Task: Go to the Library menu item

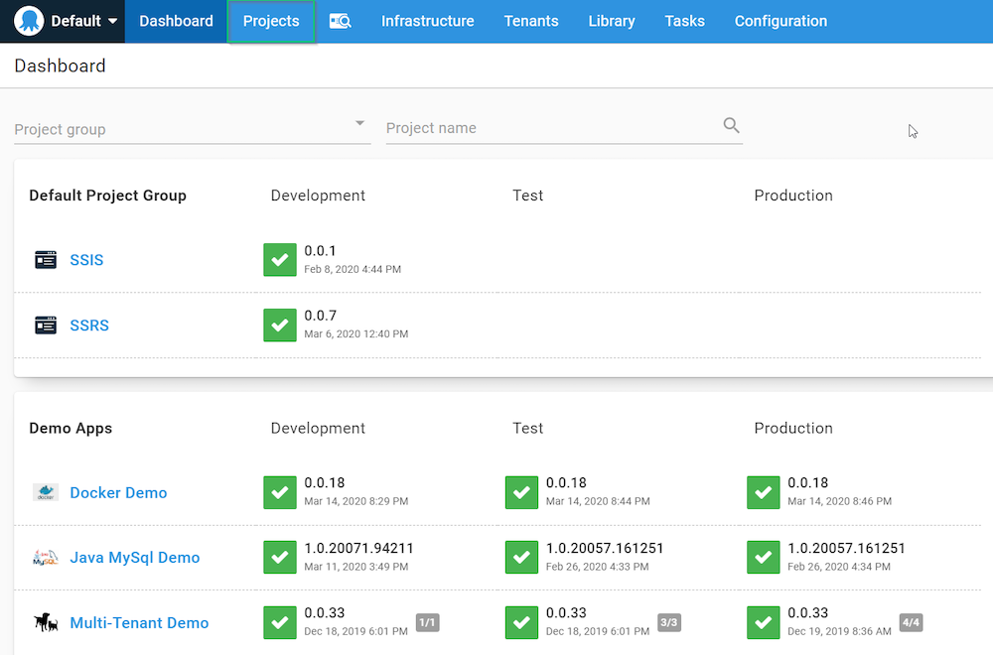Action: click(x=611, y=21)
